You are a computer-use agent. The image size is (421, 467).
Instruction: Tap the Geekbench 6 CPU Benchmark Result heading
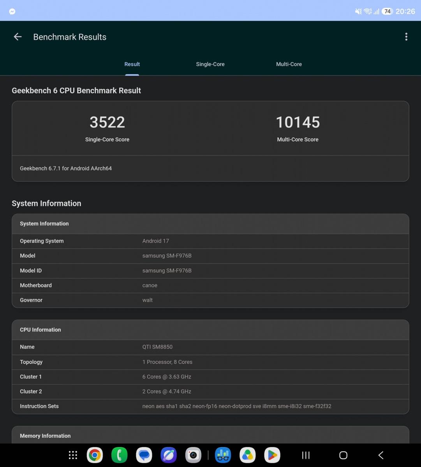click(76, 91)
